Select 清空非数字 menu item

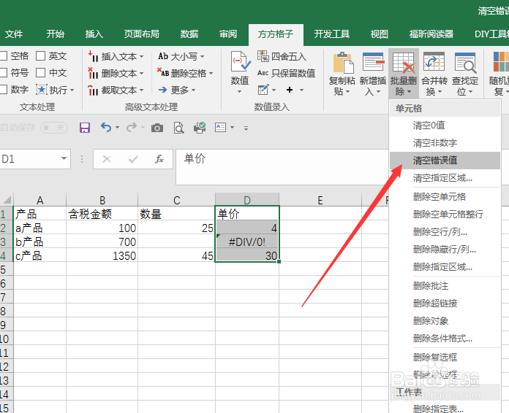click(445, 143)
